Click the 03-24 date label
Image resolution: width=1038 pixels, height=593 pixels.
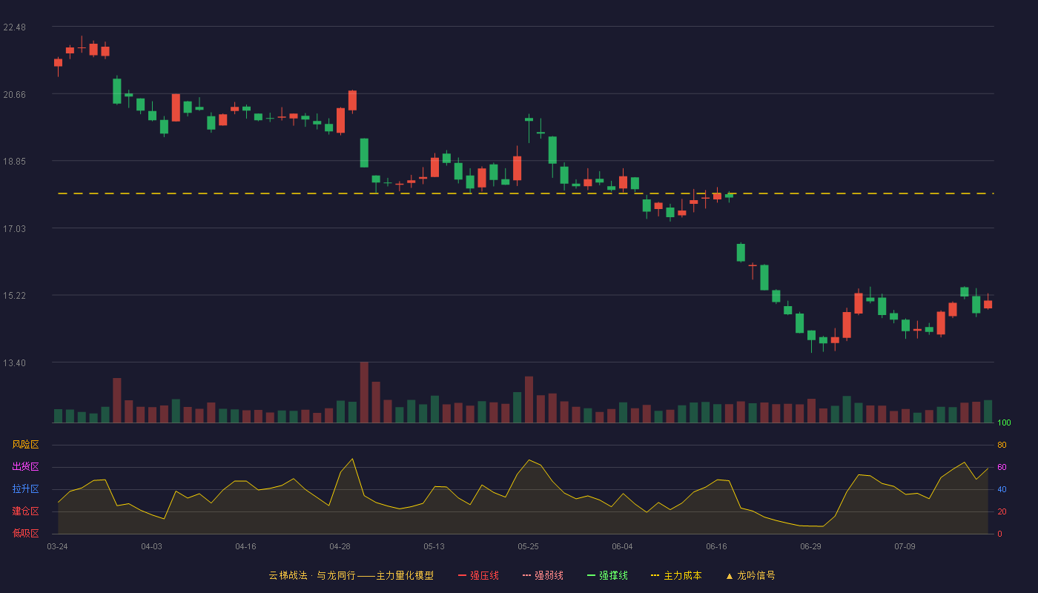pyautogui.click(x=57, y=546)
